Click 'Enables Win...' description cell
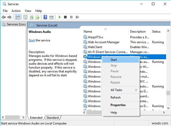 coord(139,47)
